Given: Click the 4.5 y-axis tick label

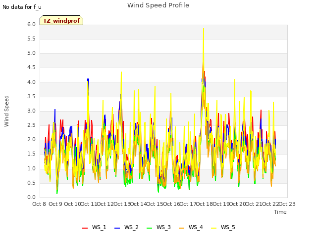Looking at the screenshot, I should [32, 68].
